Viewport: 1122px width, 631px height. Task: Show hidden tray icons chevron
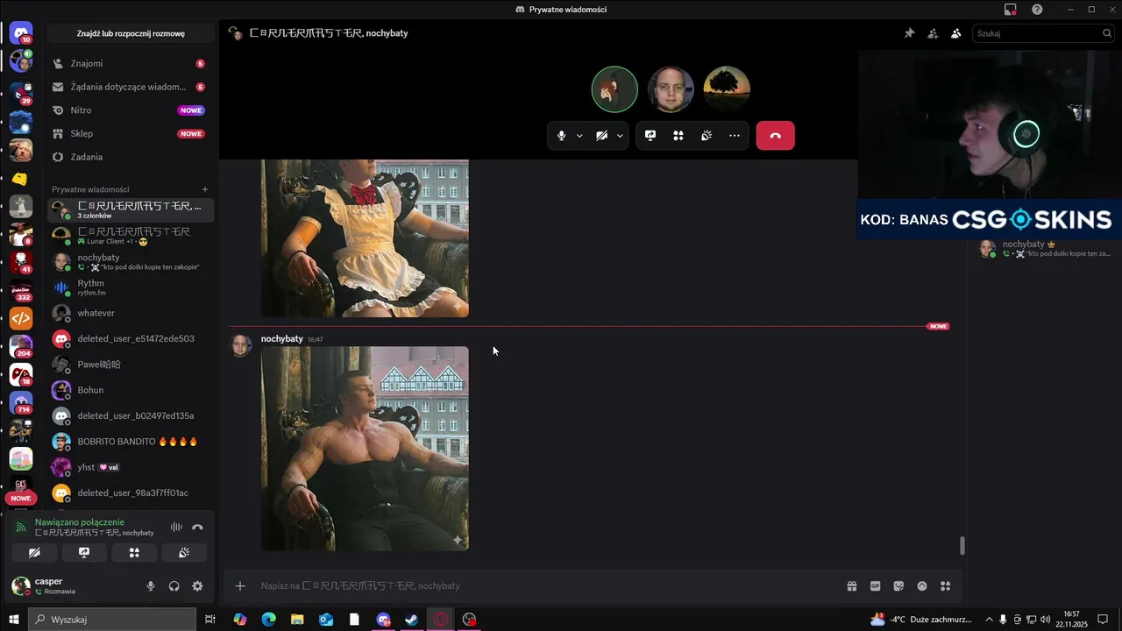[989, 620]
